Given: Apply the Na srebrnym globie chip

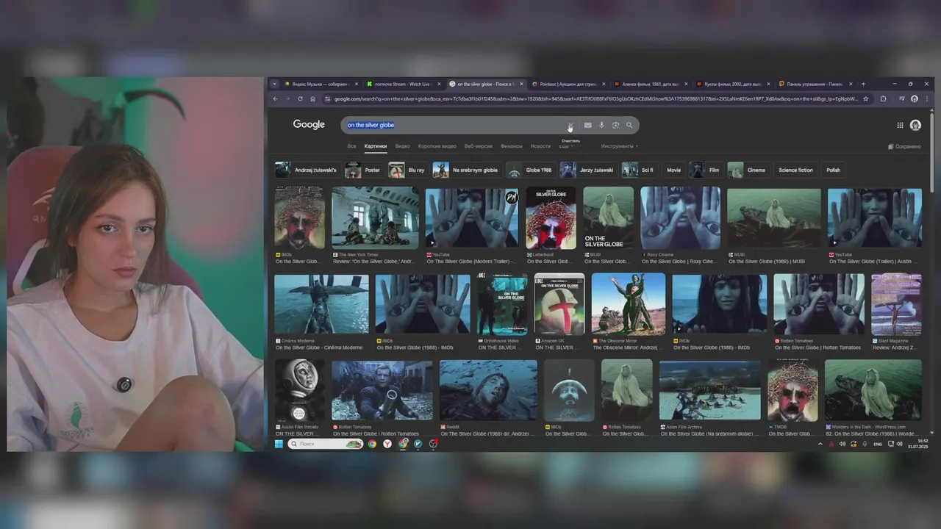Looking at the screenshot, I should (466, 170).
